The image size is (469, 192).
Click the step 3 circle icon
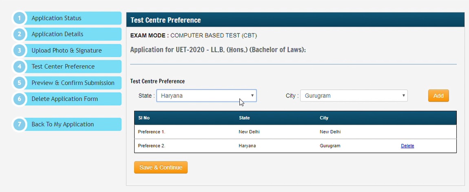coord(19,51)
